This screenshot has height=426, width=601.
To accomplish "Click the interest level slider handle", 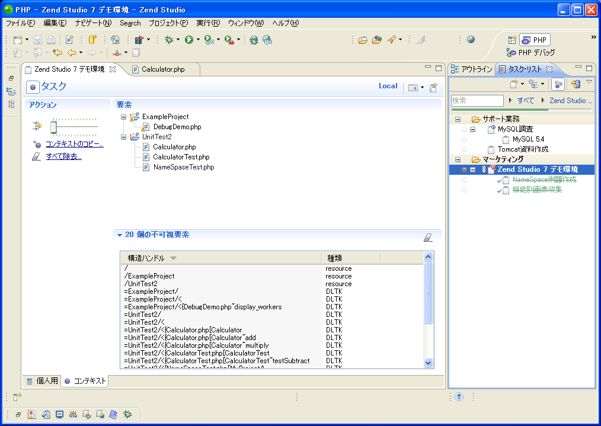I will [53, 127].
